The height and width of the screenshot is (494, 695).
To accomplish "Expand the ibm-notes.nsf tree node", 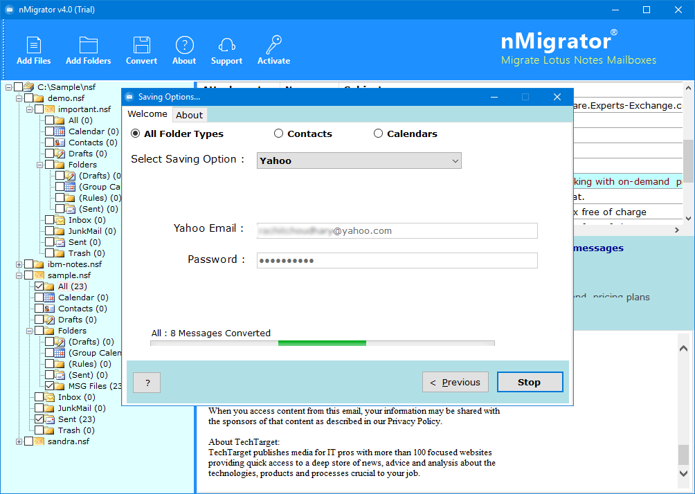I will click(x=19, y=264).
